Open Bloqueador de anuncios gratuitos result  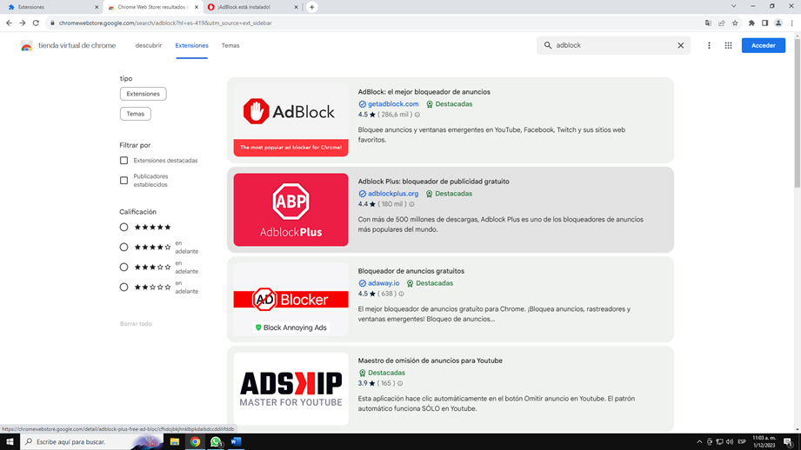[x=411, y=271]
